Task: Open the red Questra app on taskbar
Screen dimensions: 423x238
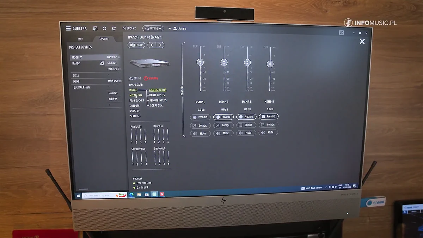Action: [x=162, y=194]
